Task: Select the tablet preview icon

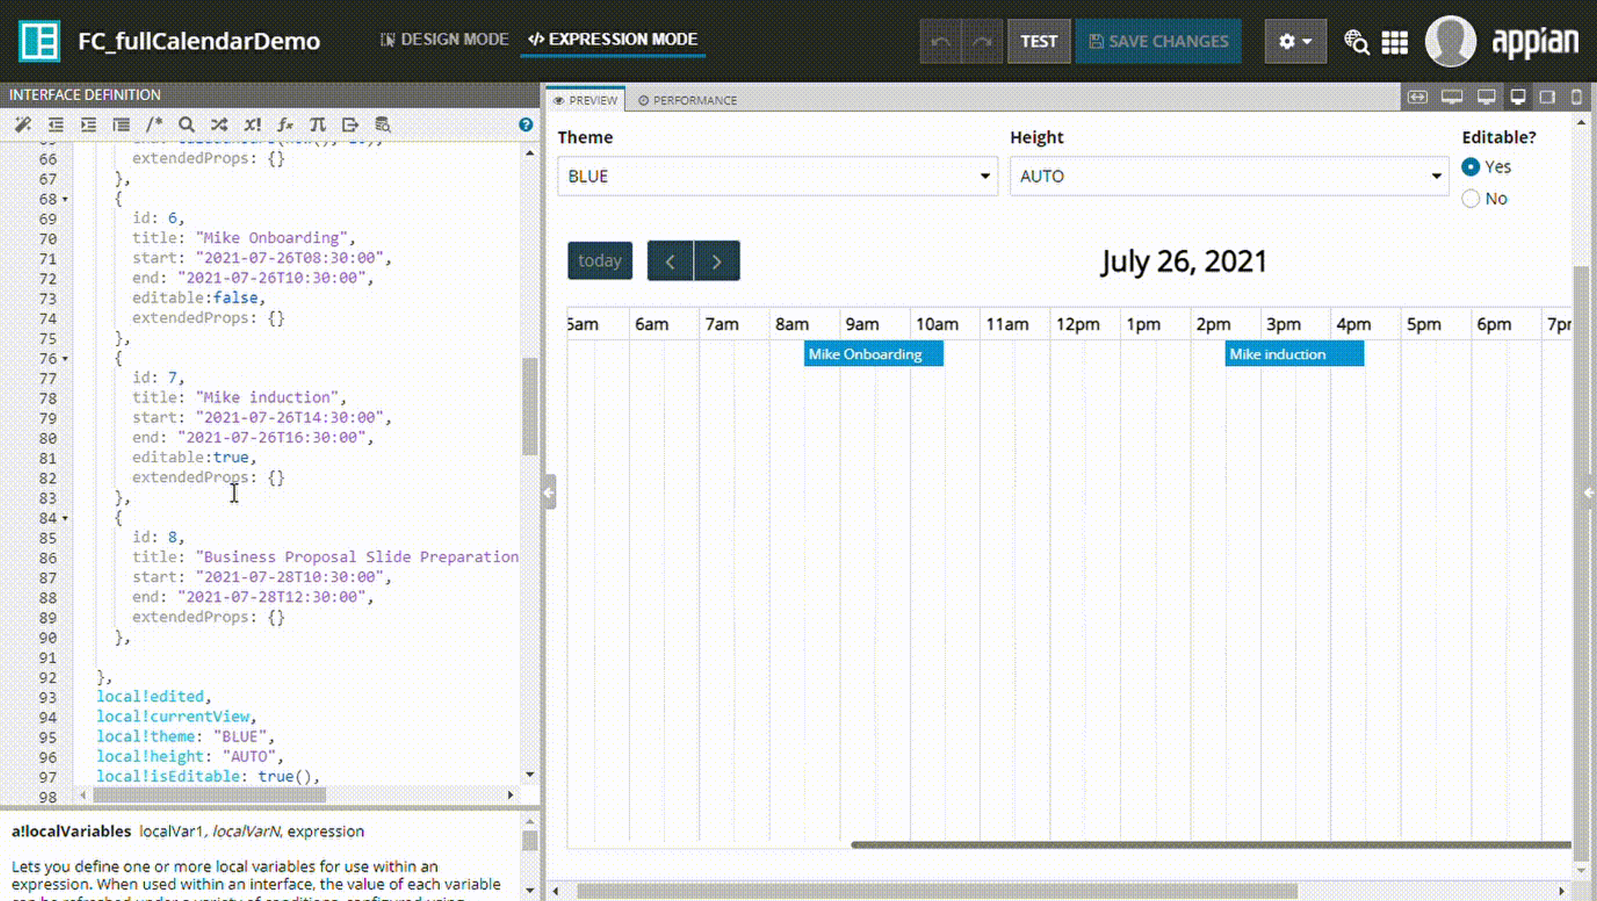Action: [x=1548, y=97]
